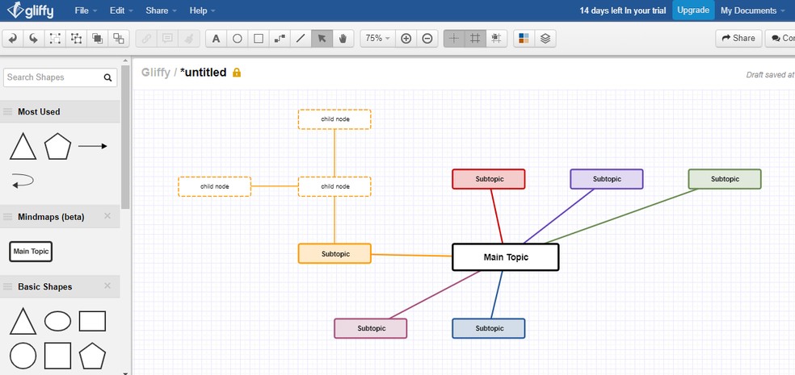Toggle snap to grid button
795x375 pixels.
tap(496, 38)
